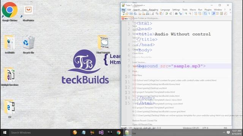Click the Notepad++ taskbar button
Screen dimensions: 243x136
pos(127,133)
